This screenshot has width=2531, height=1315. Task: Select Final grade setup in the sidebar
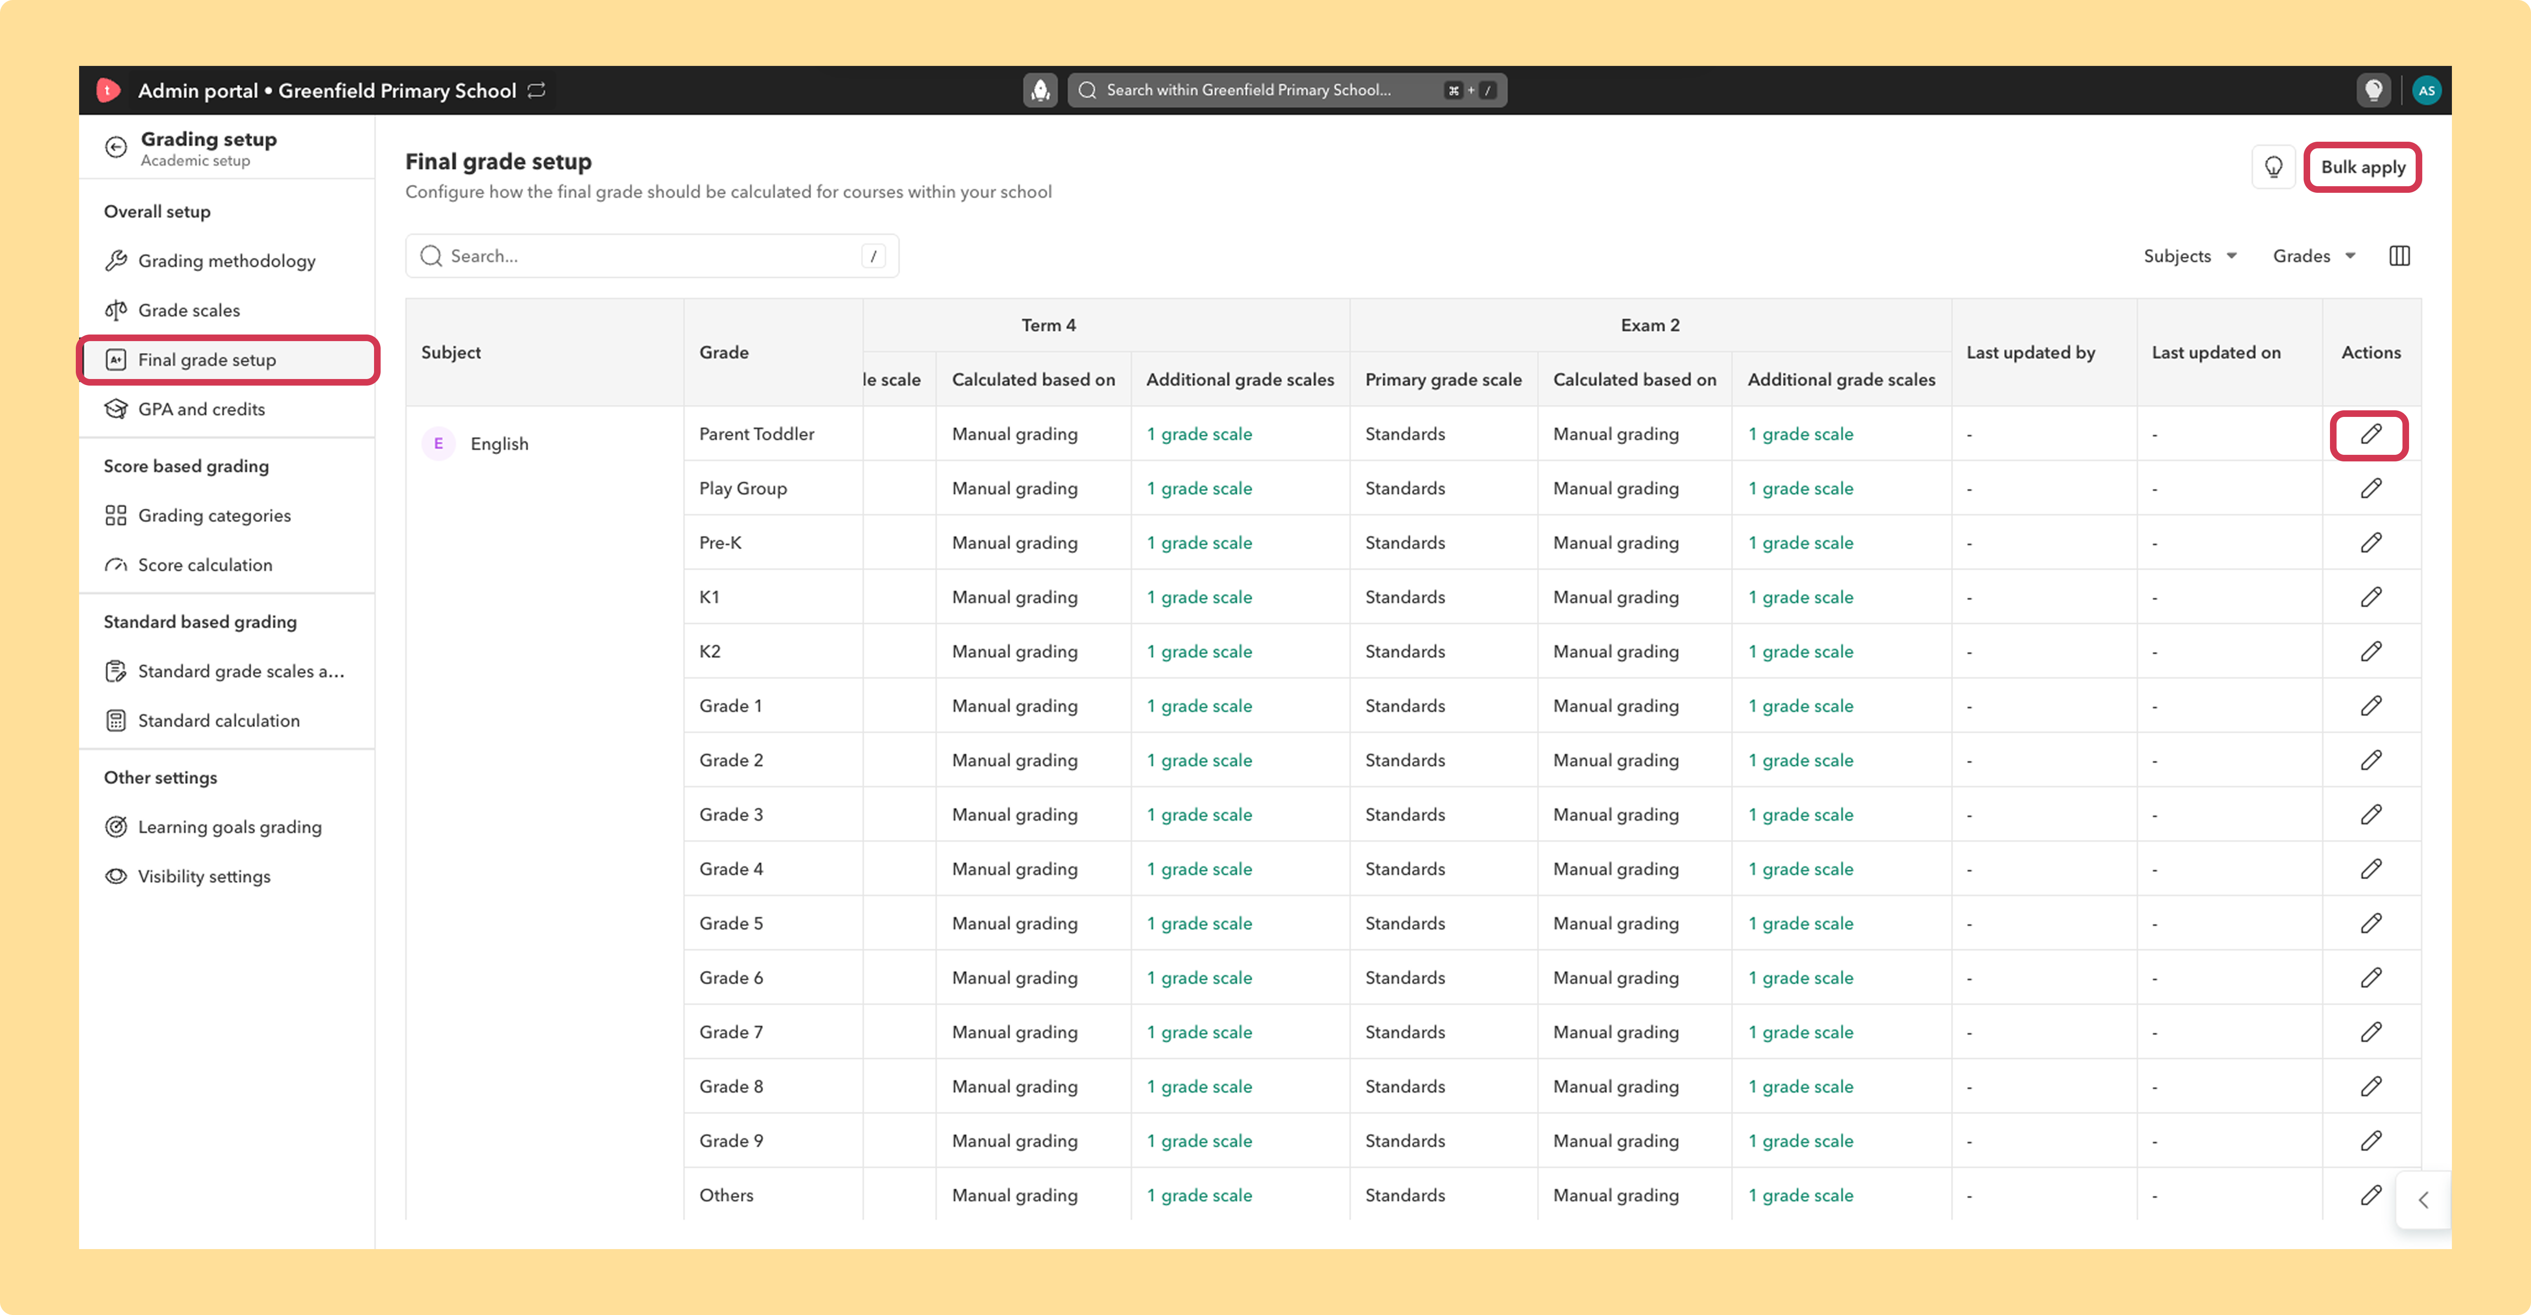point(227,360)
